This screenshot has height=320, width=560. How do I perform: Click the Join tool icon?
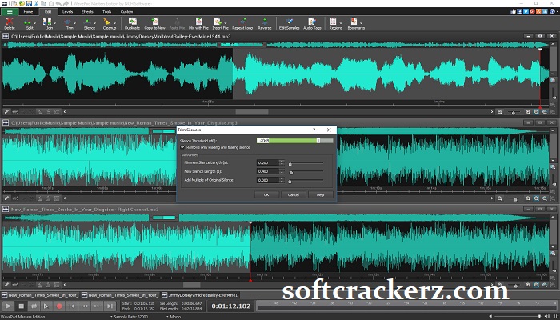tap(48, 22)
